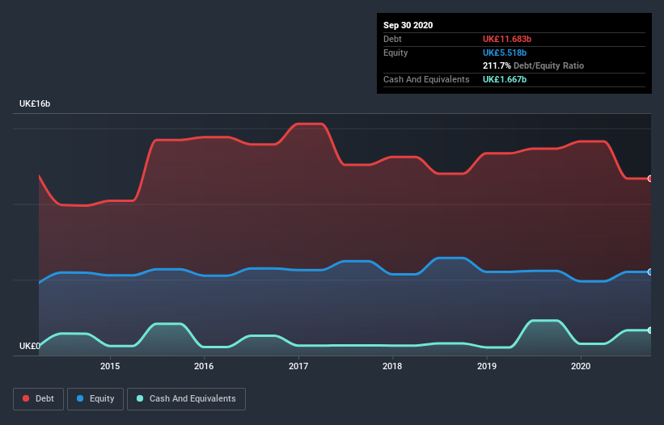
Task: Select the 2018 x-axis label
Action: pyautogui.click(x=392, y=366)
